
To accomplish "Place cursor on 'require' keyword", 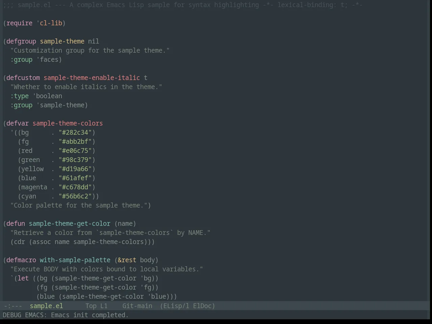I will (19, 23).
